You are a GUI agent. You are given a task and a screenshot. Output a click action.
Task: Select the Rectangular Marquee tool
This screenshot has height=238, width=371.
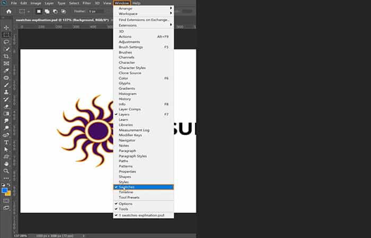pos(6,34)
